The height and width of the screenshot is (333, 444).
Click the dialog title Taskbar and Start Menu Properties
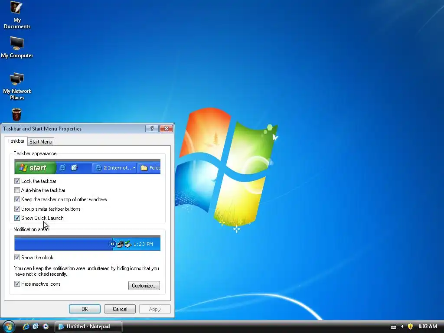[42, 128]
